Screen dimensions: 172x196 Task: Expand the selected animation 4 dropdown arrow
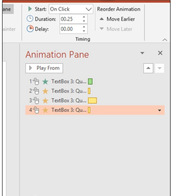pyautogui.click(x=160, y=110)
